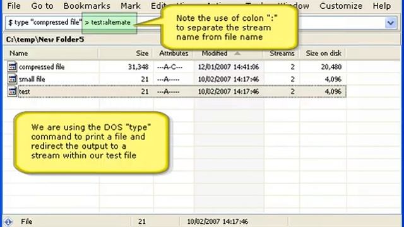Click the 31,348 size value
This screenshot has width=404, height=227.
[x=138, y=67]
